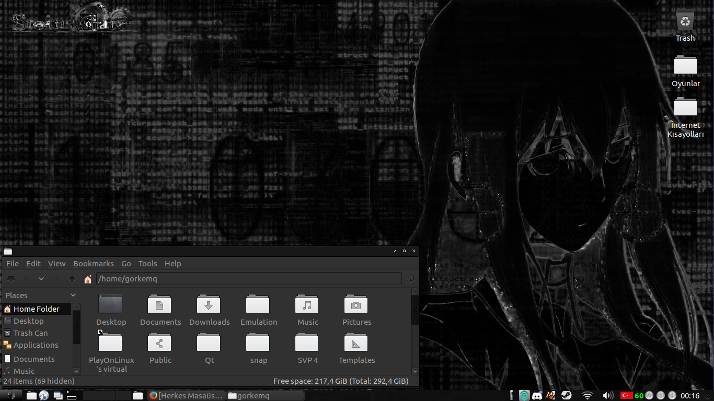Click the game M2 tray icon

pos(550,396)
